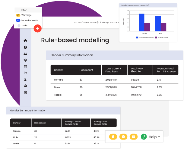Sort by Average Fixed Rem % Increase header
Viewport: 187px width, 151px height.
tap(166, 70)
